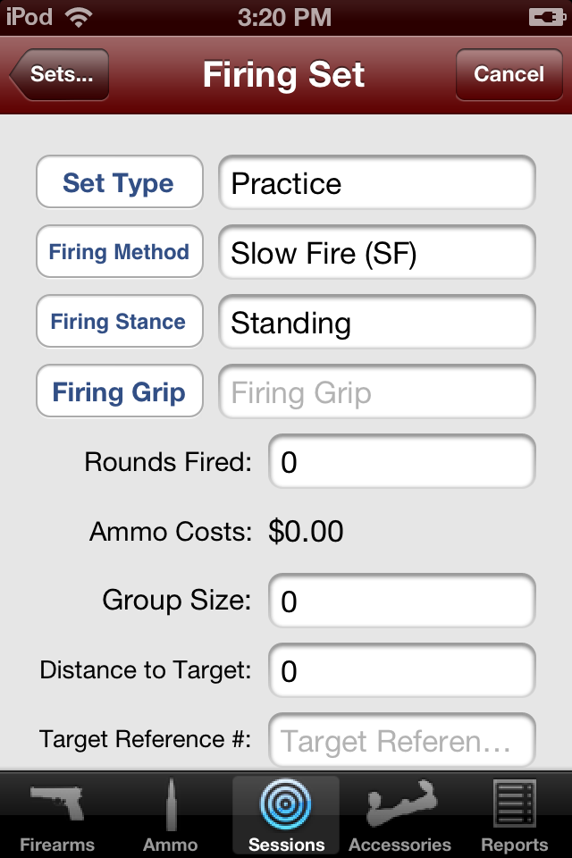Tap the Standing stance field
Viewport: 572px width, 858px height.
[x=376, y=322]
